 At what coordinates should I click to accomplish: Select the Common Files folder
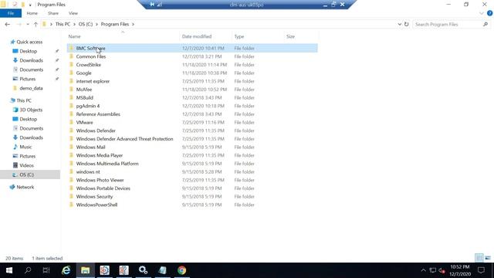pos(91,56)
